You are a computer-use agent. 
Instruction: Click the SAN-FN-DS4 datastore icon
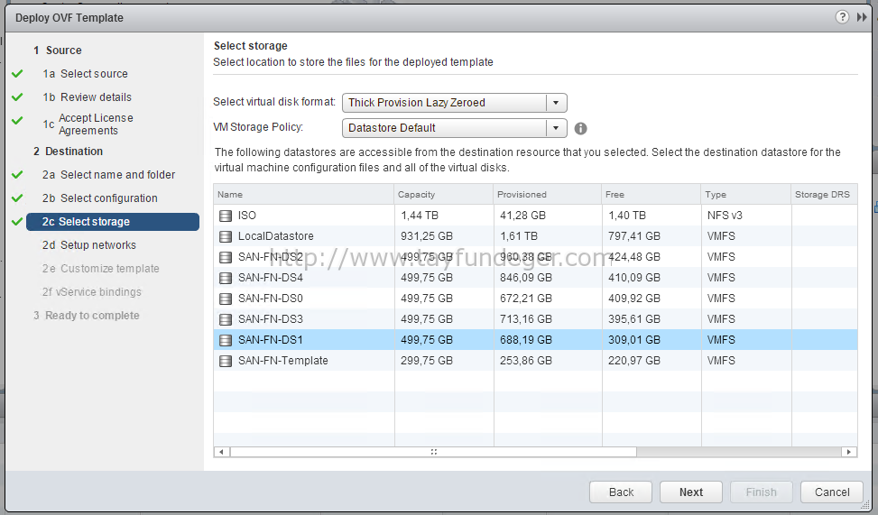226,278
